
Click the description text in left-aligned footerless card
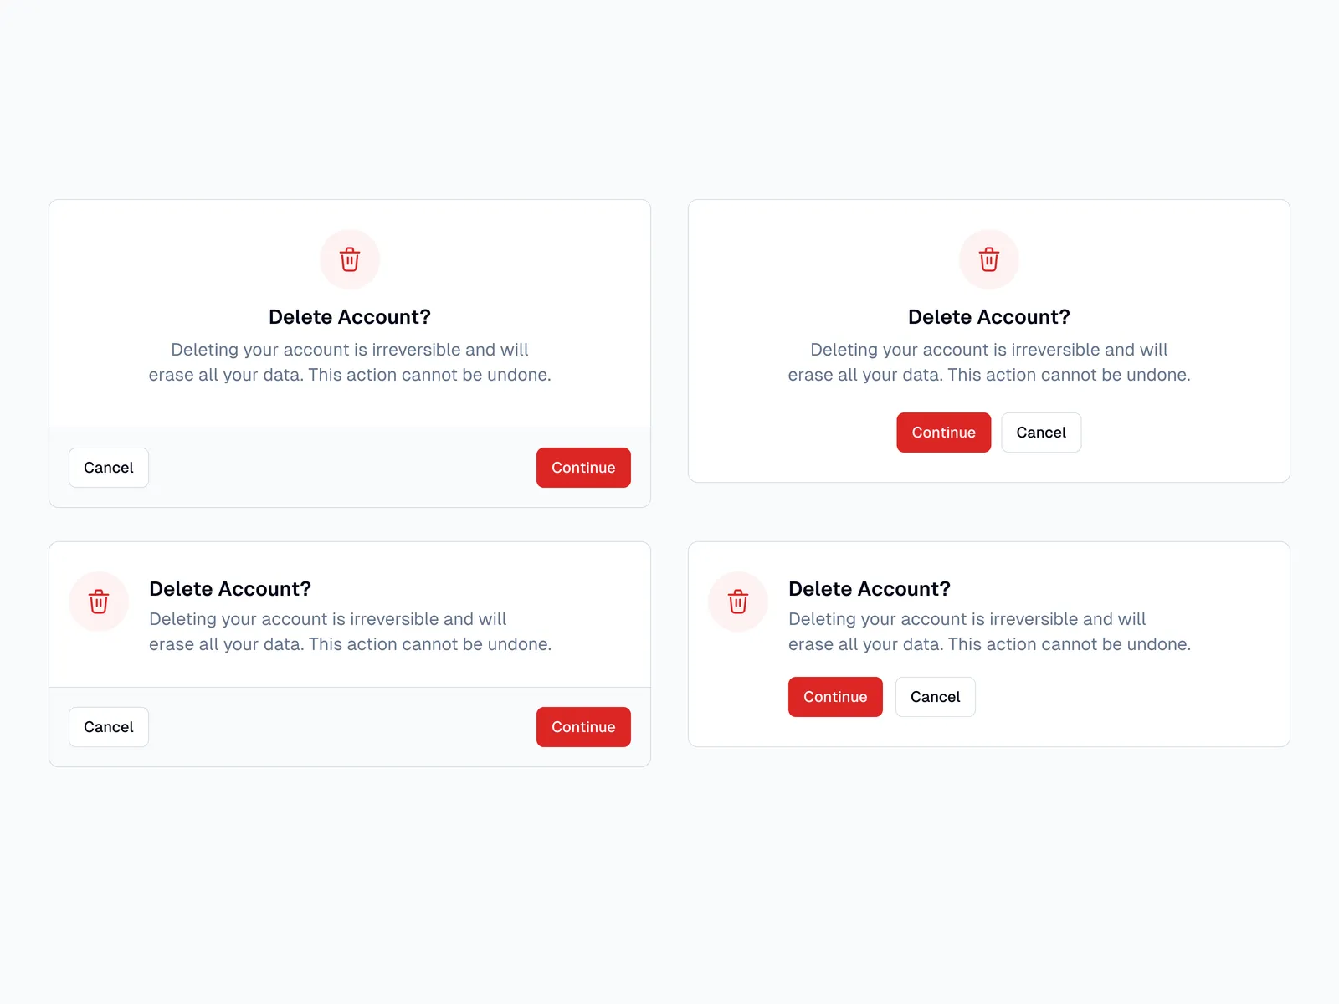(989, 632)
